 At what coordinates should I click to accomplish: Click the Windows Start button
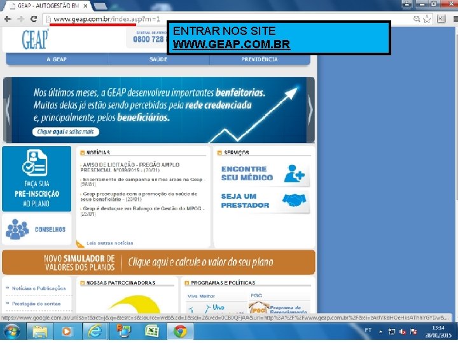click(x=12, y=332)
